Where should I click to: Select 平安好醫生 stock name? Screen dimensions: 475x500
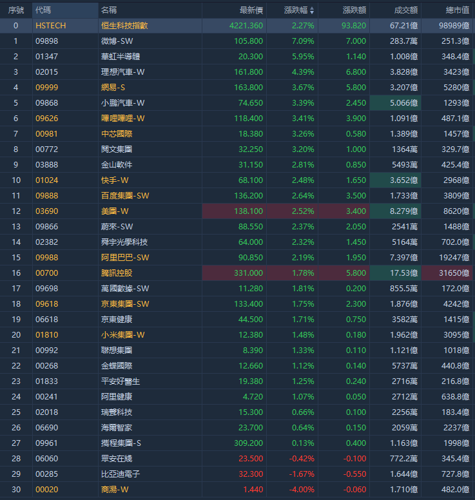[x=121, y=381]
